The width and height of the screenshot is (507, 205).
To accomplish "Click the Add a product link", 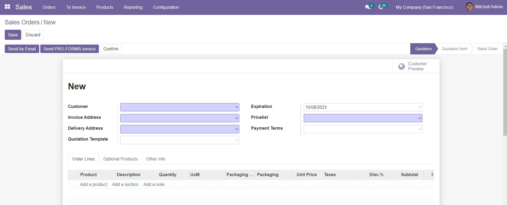I will 93,184.
